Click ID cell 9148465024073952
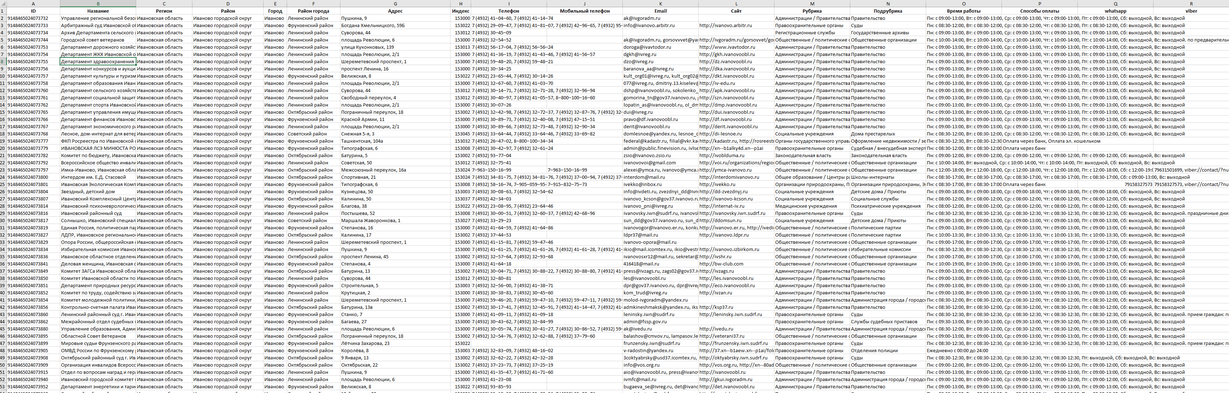Viewport: 1229px width, 393px height. pos(33,387)
